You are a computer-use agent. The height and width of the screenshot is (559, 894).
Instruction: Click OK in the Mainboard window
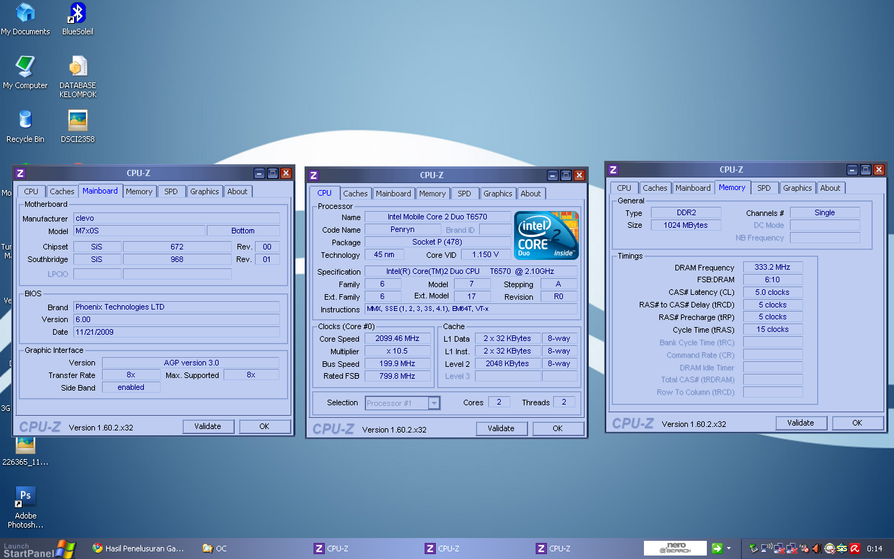(265, 426)
